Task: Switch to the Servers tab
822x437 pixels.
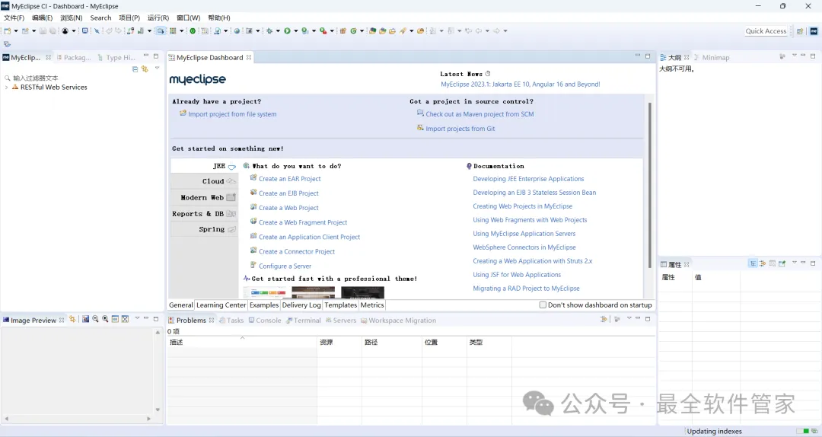Action: [x=341, y=321]
